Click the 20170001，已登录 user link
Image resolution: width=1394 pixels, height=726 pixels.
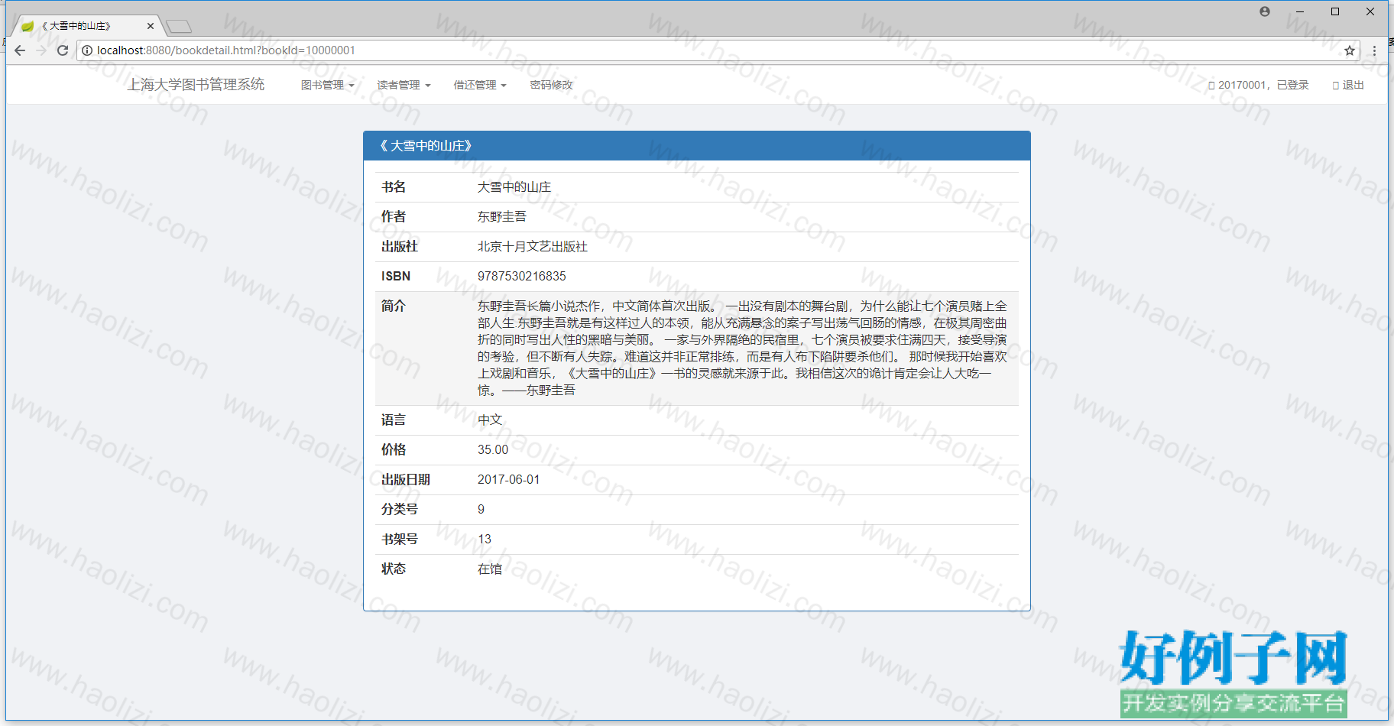tap(1259, 85)
